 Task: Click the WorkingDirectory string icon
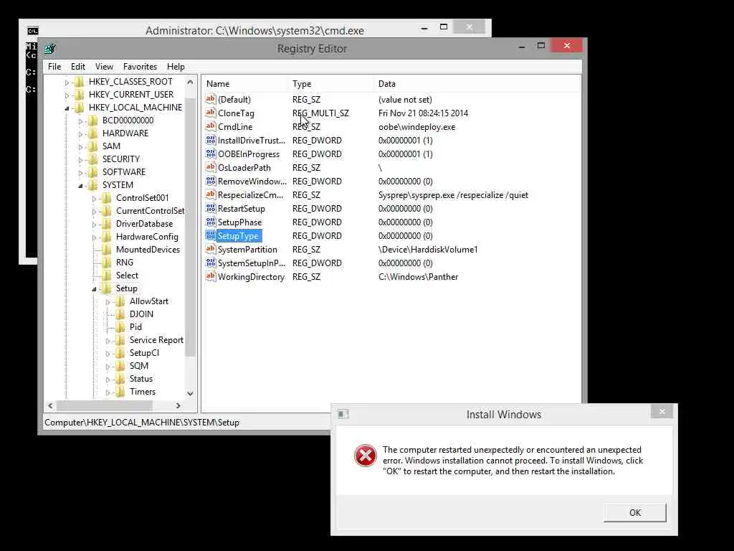[x=211, y=276]
